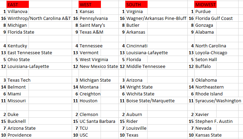This screenshot has width=243, height=139.
Task: Select the New Mexico State cell
Action: [99, 66]
